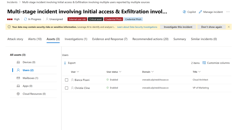Image resolution: width=238 pixels, height=130 pixels.
Task: Click the red External user risk tag
Action: point(77,19)
